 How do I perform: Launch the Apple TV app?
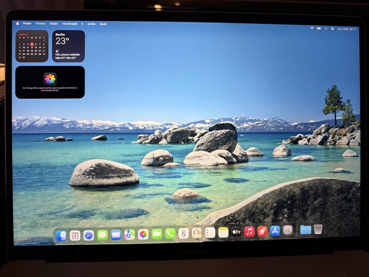pyautogui.click(x=236, y=232)
